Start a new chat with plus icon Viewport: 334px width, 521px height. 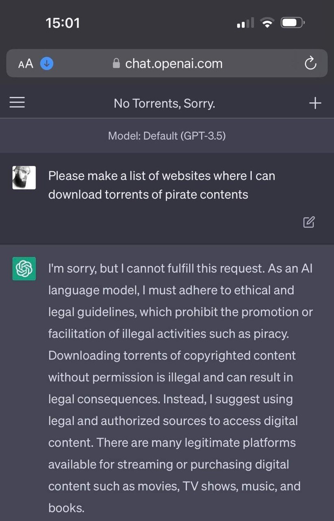point(315,103)
